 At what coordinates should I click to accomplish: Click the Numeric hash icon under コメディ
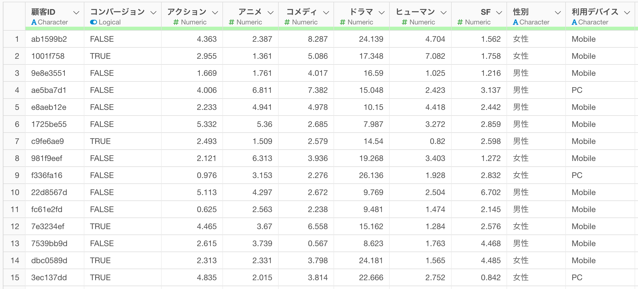coord(287,22)
